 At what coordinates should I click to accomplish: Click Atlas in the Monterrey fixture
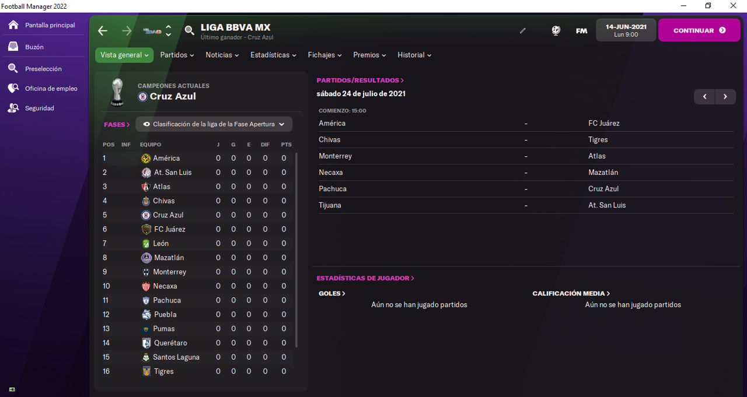(x=597, y=156)
